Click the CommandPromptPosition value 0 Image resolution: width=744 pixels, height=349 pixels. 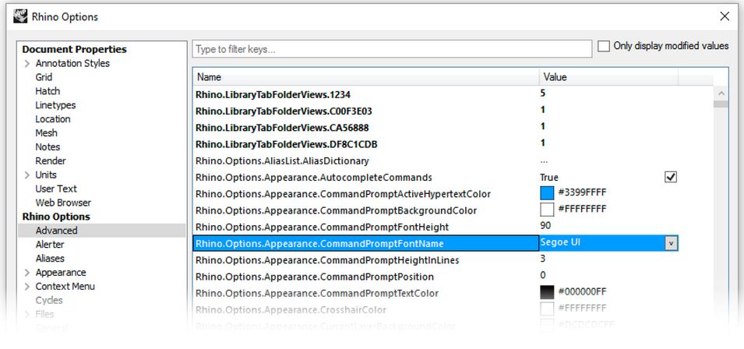coord(542,275)
